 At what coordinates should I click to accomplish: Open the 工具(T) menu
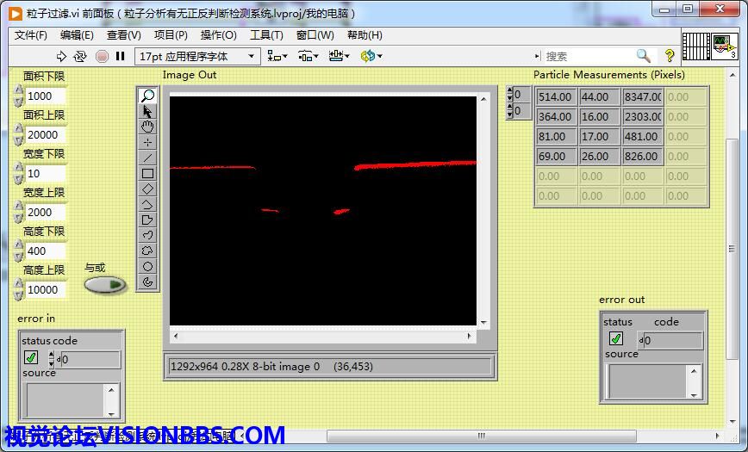click(x=266, y=35)
